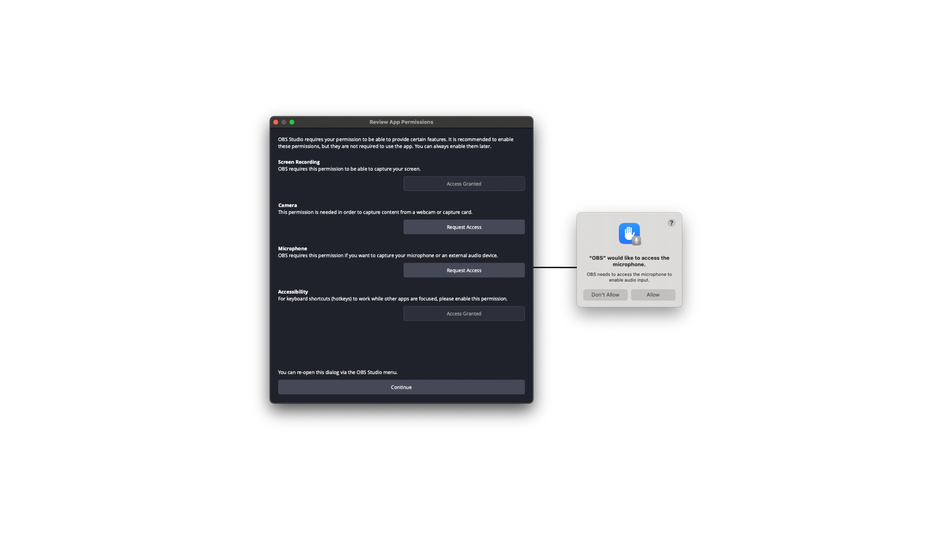The height and width of the screenshot is (534, 950).
Task: Choose Don't Allow in microphone prompt
Action: tap(605, 295)
